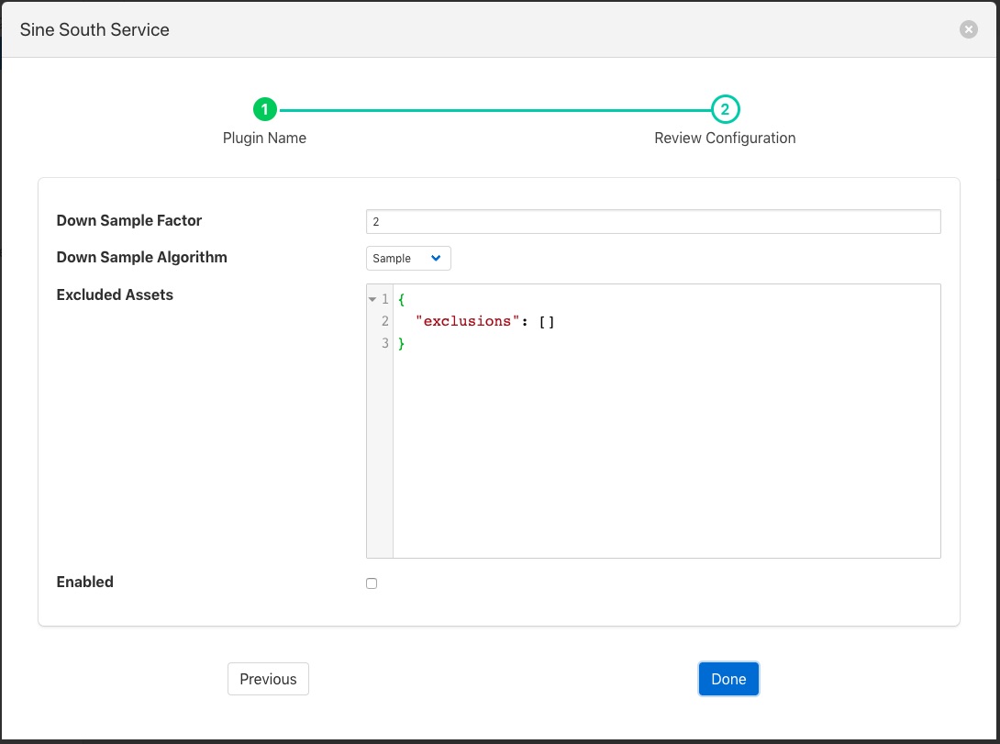1000x744 pixels.
Task: Click the empty area of Excluded Assets editor
Action: (x=665, y=450)
